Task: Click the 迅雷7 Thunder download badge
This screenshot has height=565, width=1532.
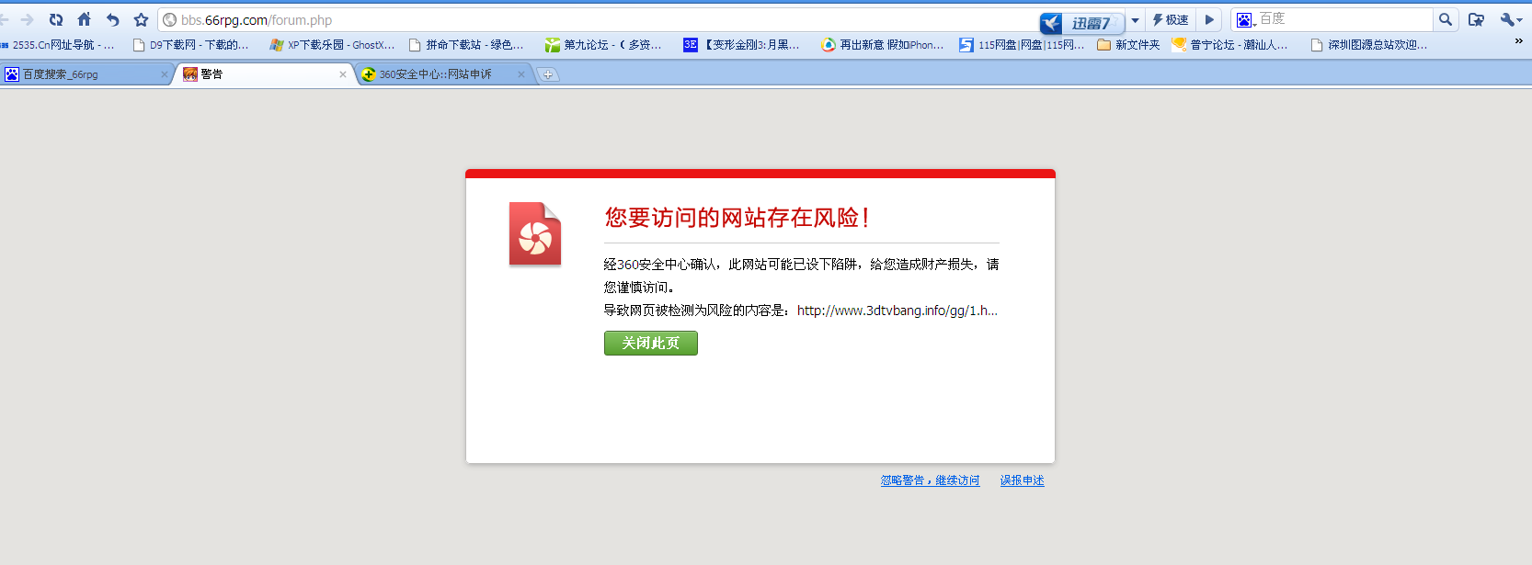Action: tap(1081, 23)
